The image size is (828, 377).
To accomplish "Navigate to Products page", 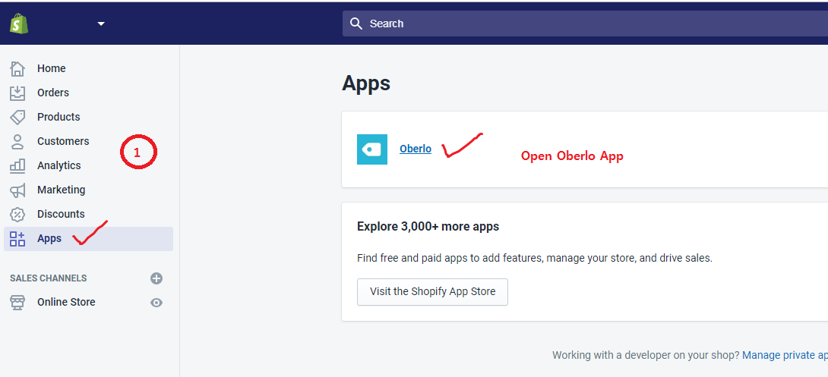I will 58,117.
